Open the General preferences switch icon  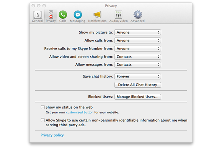point(38,14)
